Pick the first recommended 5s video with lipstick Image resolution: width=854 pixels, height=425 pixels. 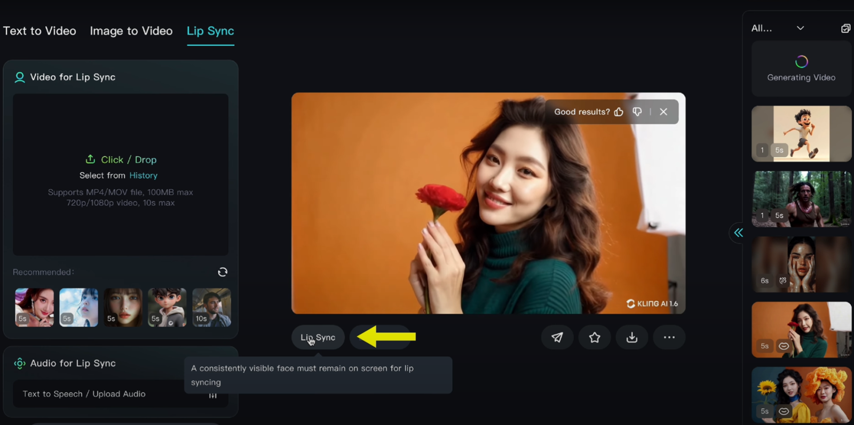[35, 307]
